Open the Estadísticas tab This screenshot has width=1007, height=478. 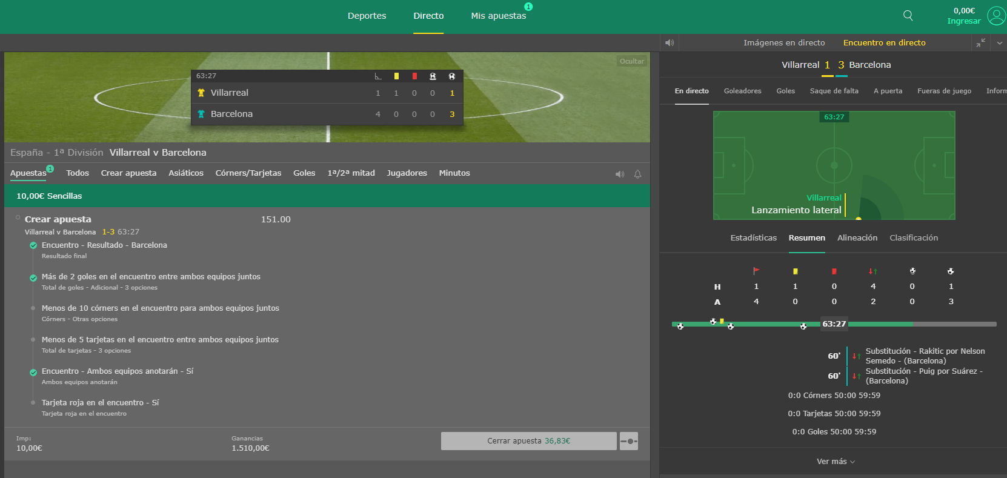(754, 238)
